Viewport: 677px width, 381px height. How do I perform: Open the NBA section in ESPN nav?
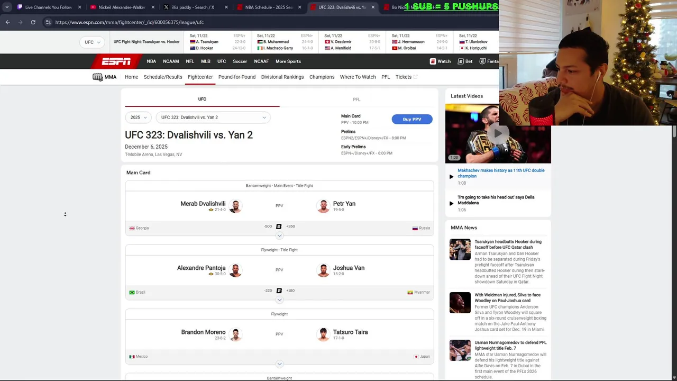pos(151,61)
